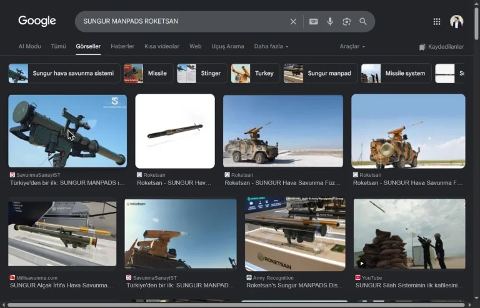Click the horizontal scrollbar at the bottom
This screenshot has height=308, width=480.
(x=236, y=305)
